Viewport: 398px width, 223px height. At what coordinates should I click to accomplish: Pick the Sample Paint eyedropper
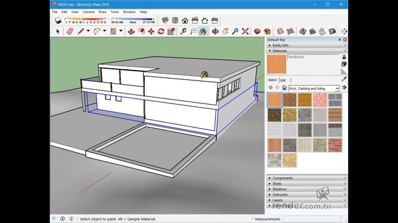(344, 79)
